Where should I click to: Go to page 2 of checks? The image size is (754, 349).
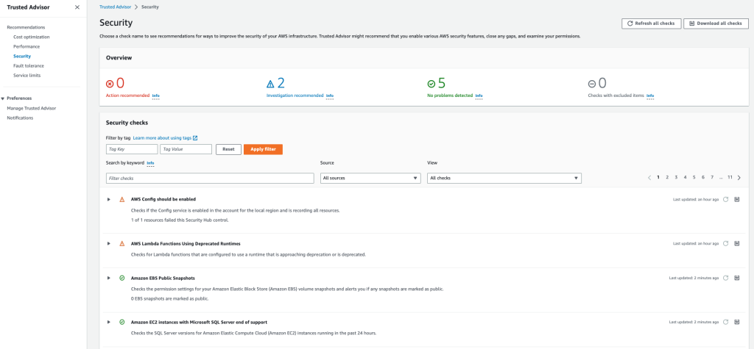[x=667, y=178]
